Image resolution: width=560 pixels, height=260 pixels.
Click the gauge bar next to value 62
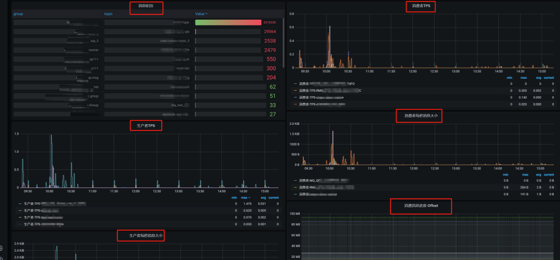point(231,87)
